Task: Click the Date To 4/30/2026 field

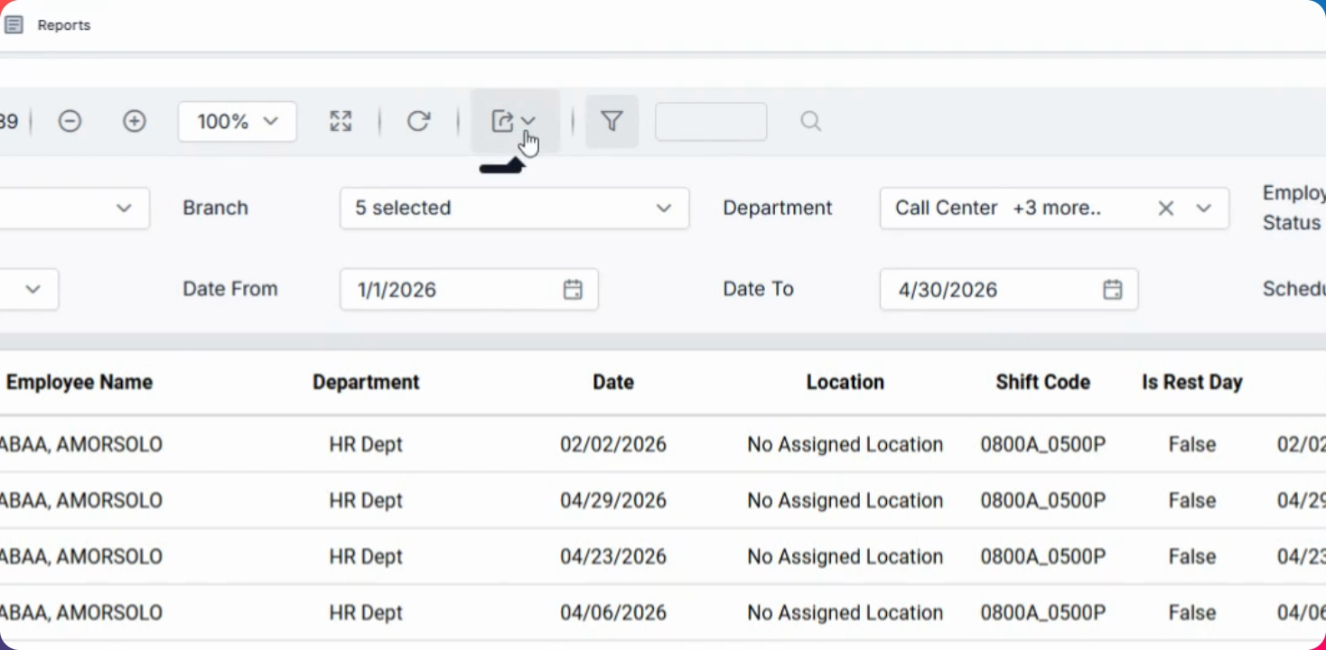Action: pyautogui.click(x=989, y=290)
